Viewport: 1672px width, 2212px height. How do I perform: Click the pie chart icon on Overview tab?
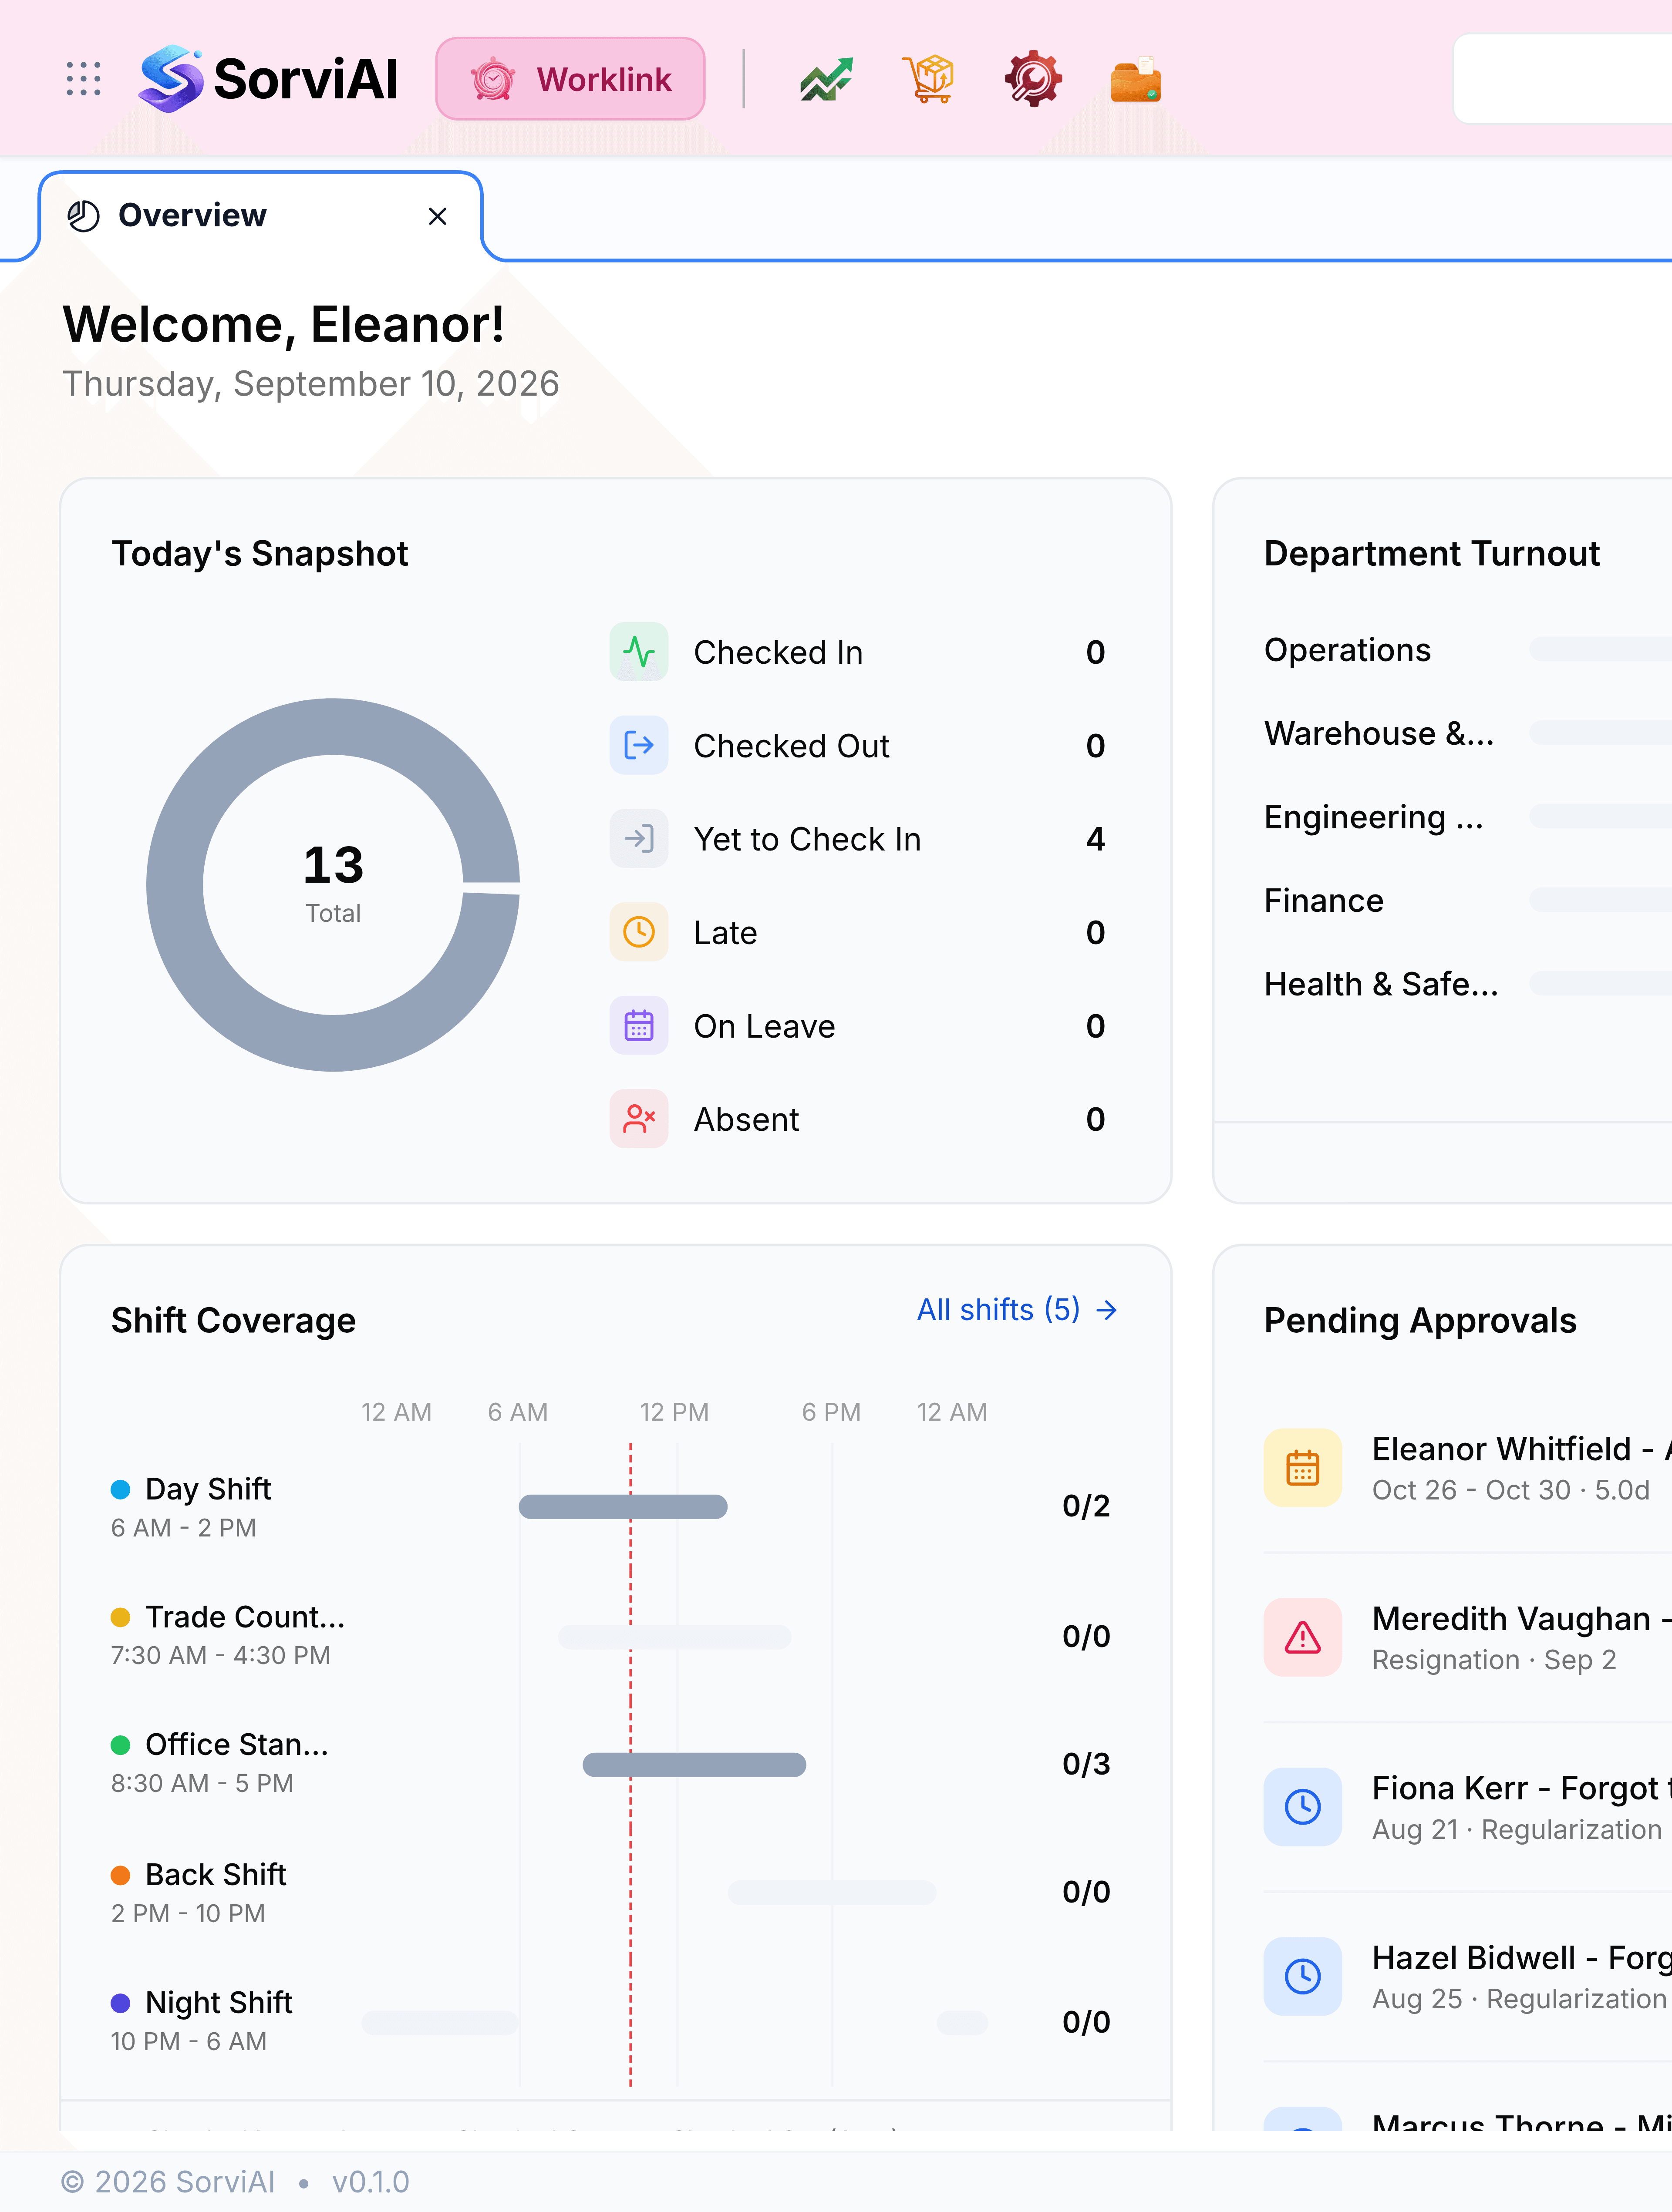pos(83,216)
